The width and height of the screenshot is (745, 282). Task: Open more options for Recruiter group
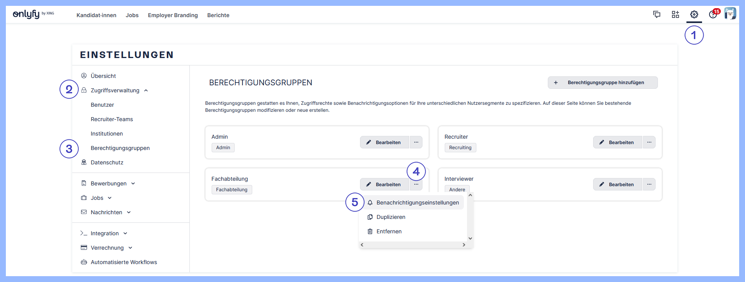649,142
